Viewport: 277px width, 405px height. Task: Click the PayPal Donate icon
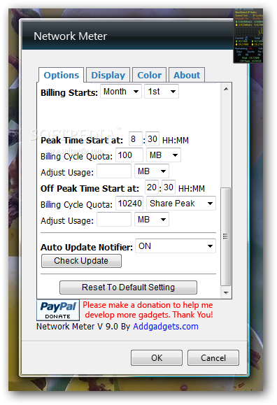point(58,310)
